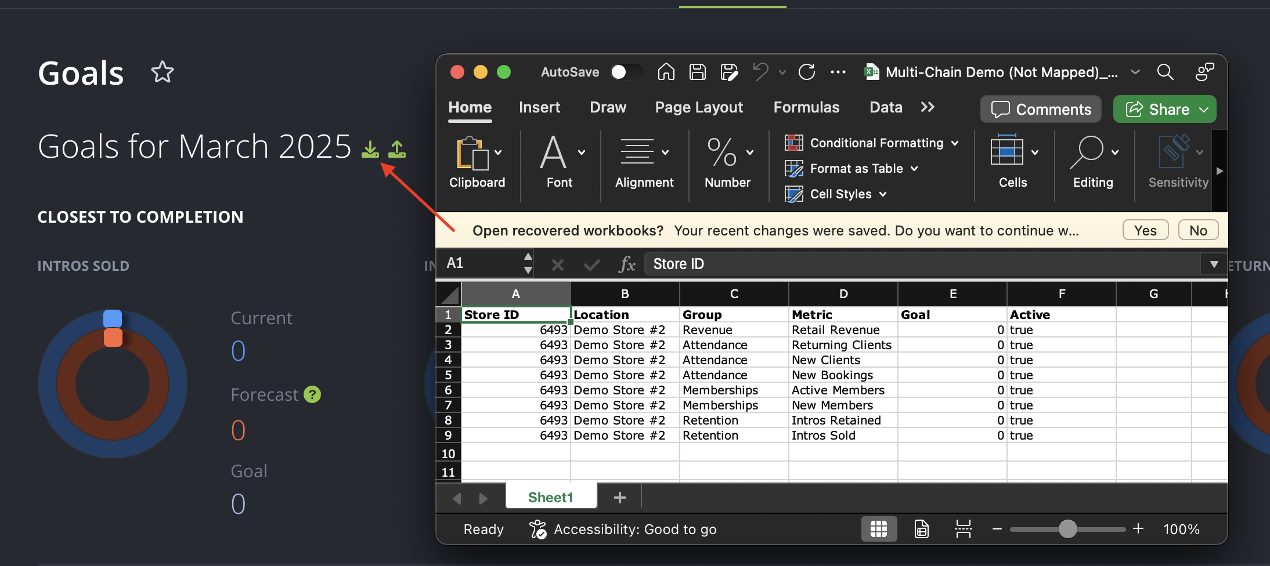Screen dimensions: 1270x566
Task: Click the zoom slider handle
Action: pos(1067,529)
